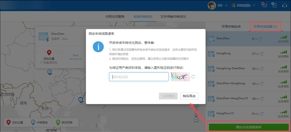Click the map zoom-out minus button
Image resolution: width=291 pixels, height=132 pixels.
(196, 120)
